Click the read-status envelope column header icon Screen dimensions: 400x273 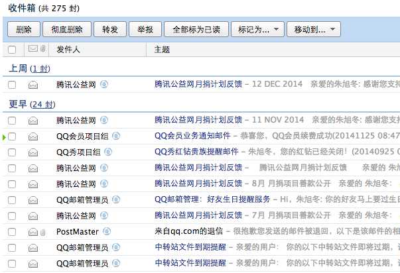[x=33, y=48]
